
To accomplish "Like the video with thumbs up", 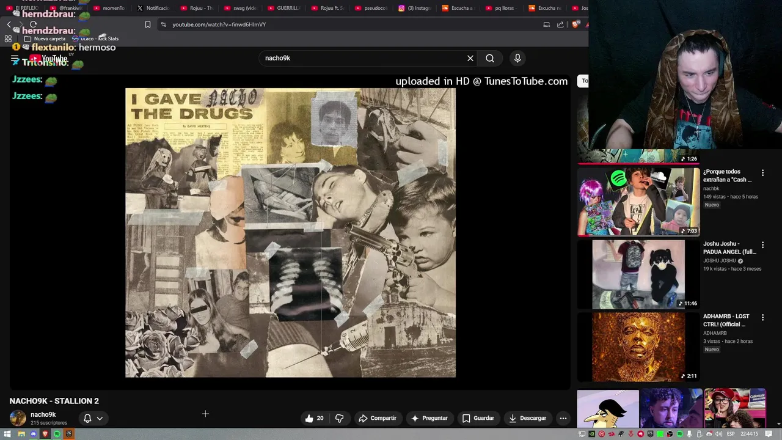I will [x=315, y=418].
